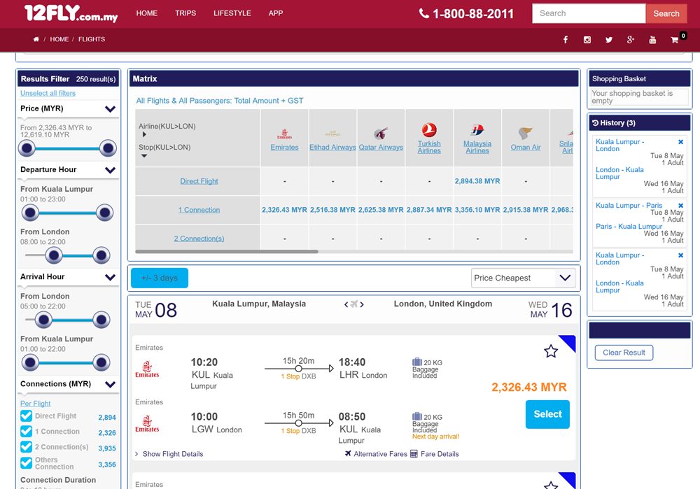700x489 pixels.
Task: Go to HOME in breadcrumb
Action: (59, 39)
